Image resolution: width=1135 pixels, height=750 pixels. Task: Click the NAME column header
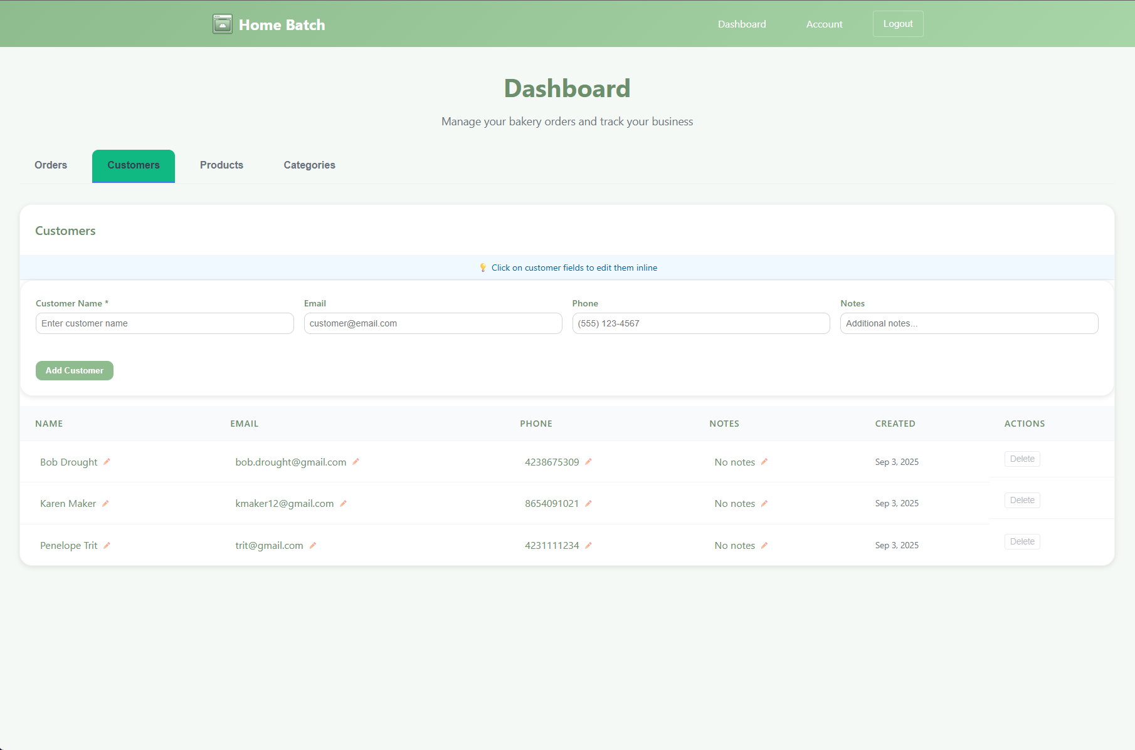(x=49, y=424)
